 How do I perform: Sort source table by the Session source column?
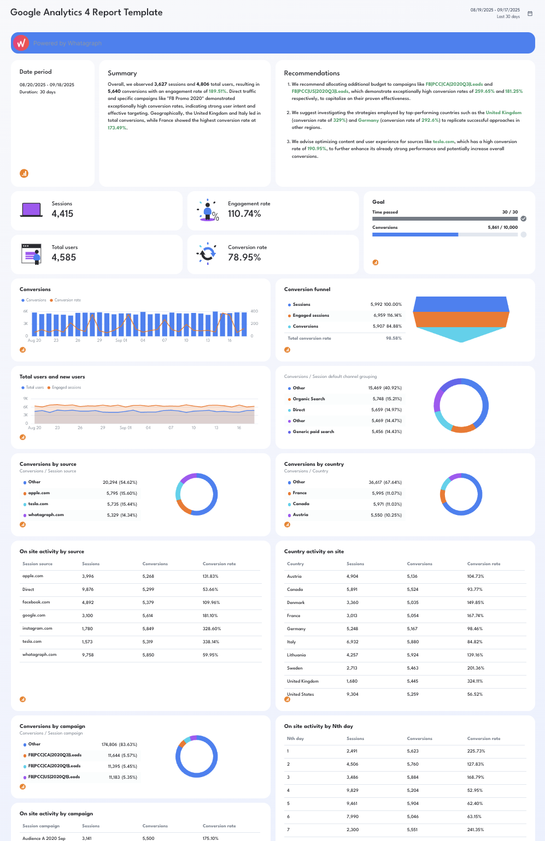[x=38, y=564]
